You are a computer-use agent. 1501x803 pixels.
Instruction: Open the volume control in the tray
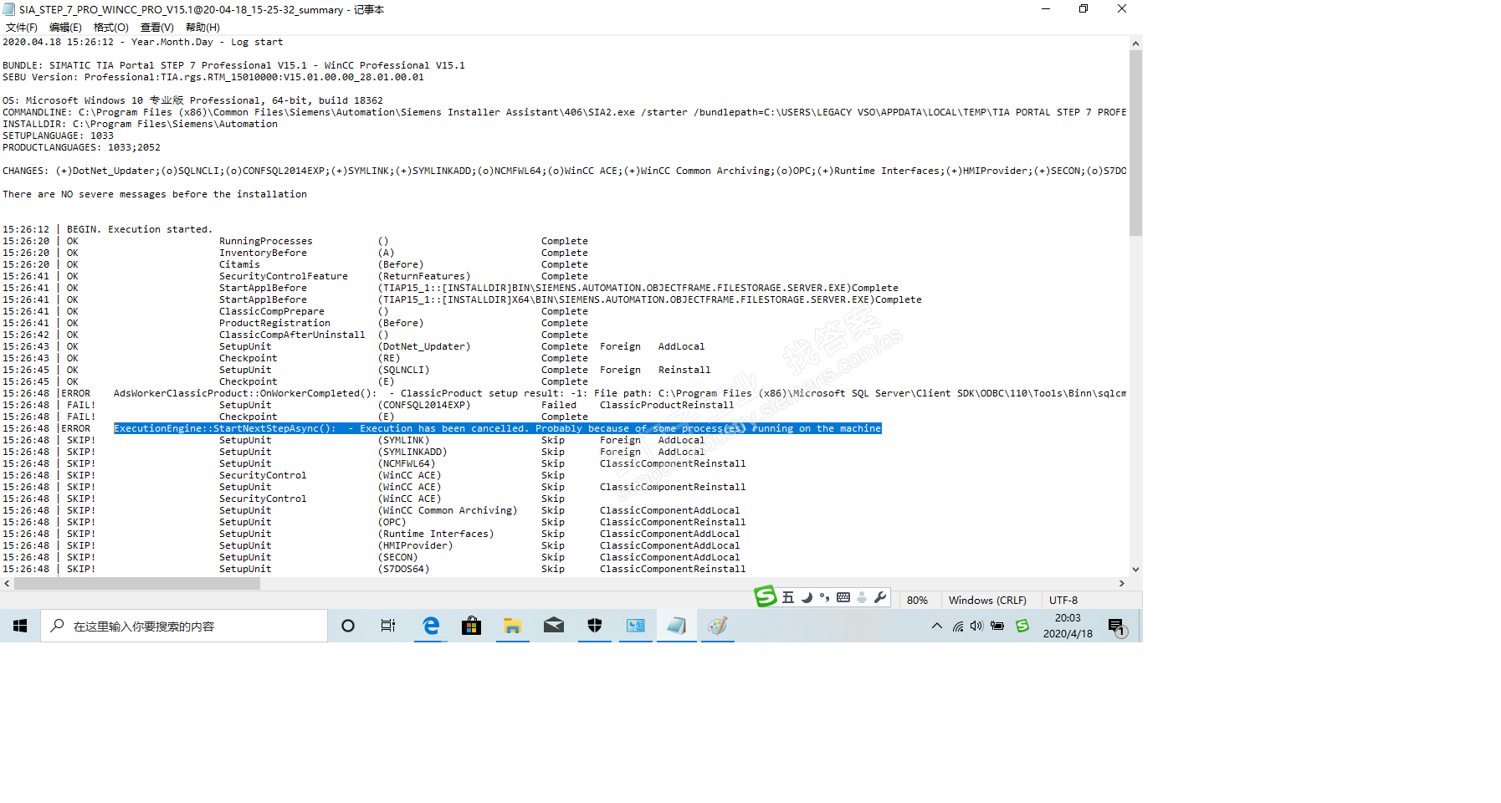pos(976,626)
